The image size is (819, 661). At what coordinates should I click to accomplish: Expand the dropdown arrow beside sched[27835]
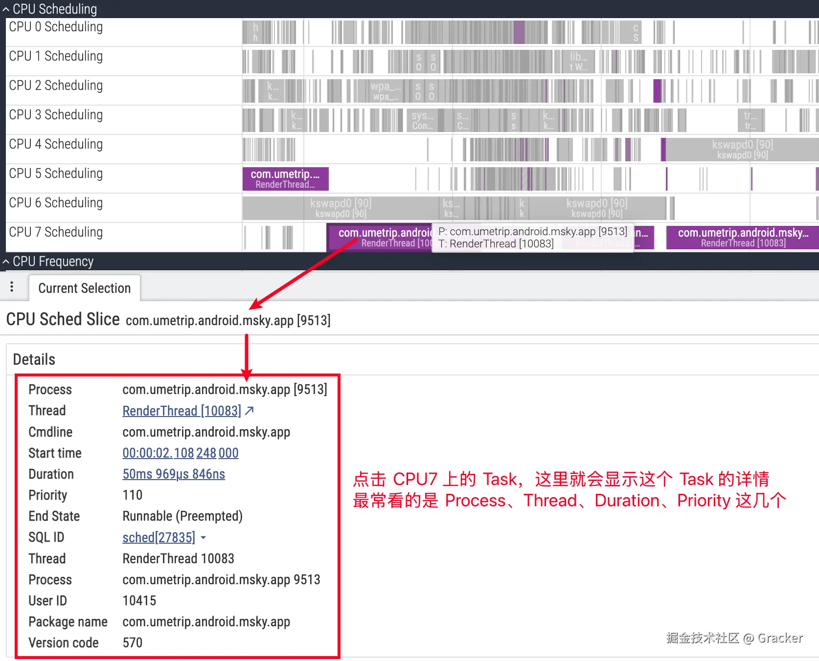pos(203,538)
